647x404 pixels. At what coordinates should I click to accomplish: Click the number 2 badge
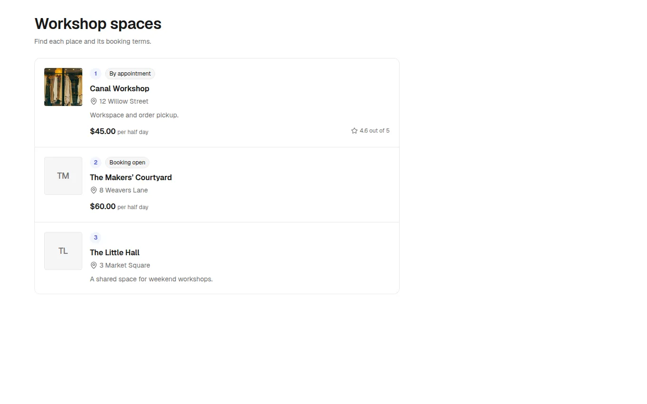point(96,163)
